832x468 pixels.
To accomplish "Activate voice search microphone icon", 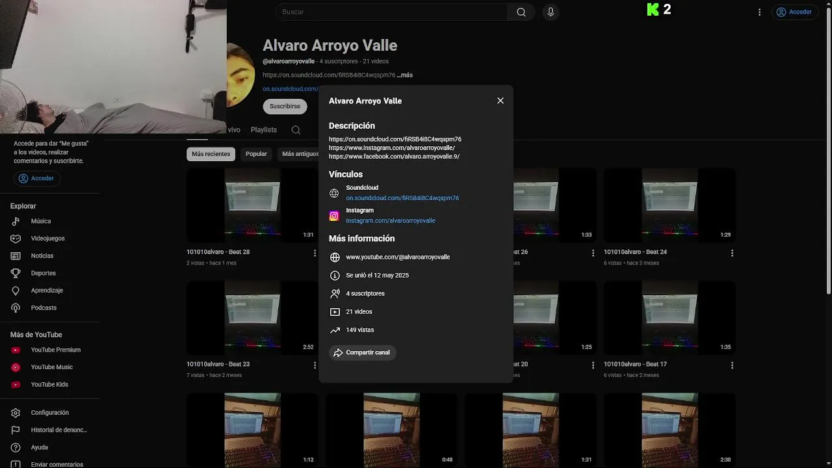I will click(x=551, y=12).
